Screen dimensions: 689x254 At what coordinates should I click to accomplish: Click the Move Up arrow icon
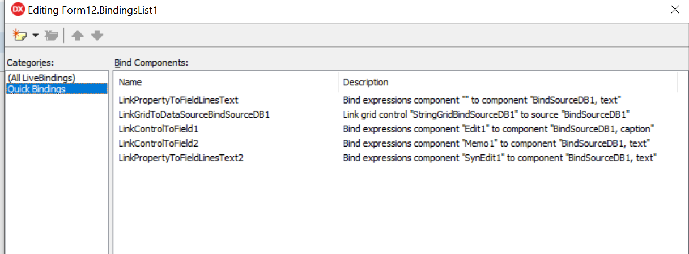[78, 36]
